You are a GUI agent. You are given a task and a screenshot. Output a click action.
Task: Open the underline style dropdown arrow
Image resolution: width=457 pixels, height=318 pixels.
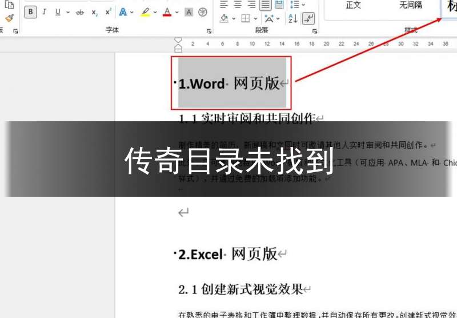[x=68, y=12]
